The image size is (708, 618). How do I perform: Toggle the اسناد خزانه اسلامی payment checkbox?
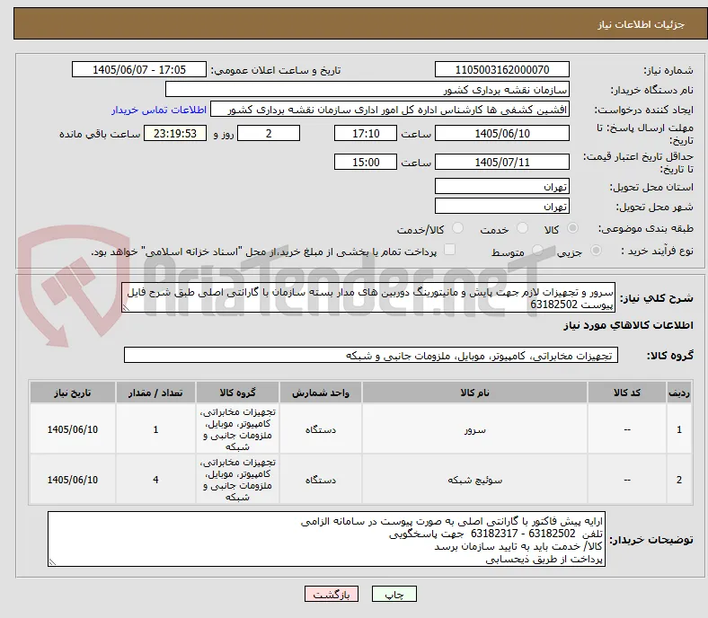tap(450, 250)
